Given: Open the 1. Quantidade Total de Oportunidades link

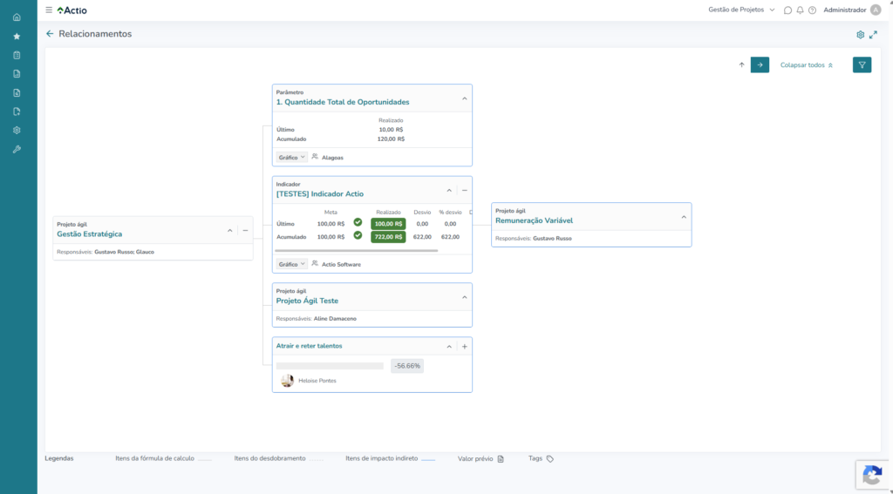Looking at the screenshot, I should [343, 103].
